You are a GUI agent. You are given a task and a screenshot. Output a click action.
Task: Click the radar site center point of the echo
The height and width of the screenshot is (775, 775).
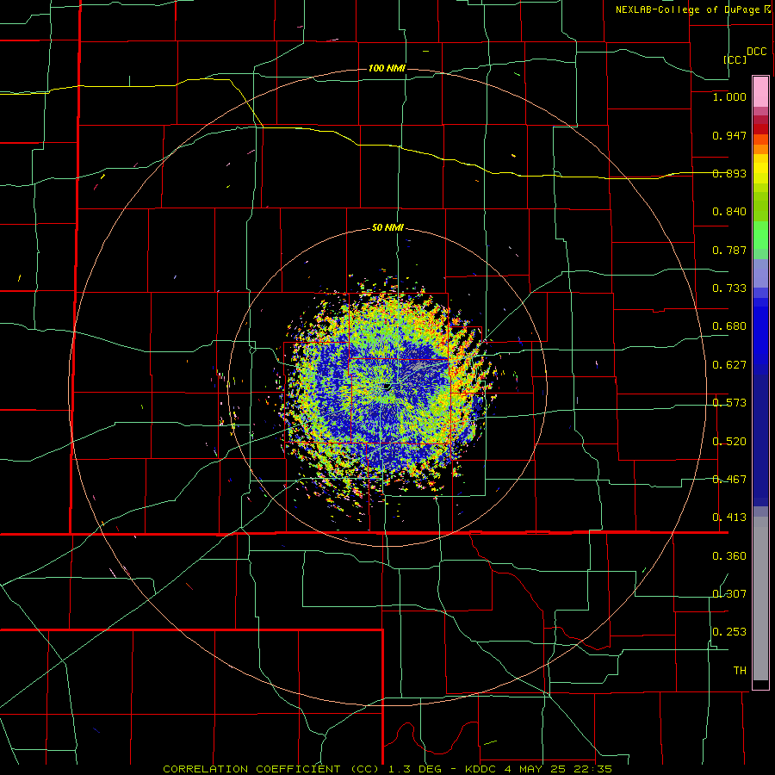point(387,387)
